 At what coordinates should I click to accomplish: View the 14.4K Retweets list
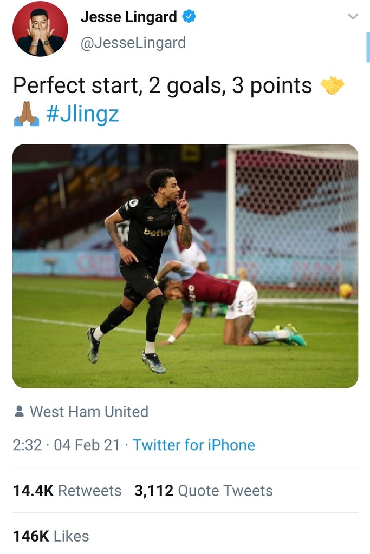[x=67, y=491]
